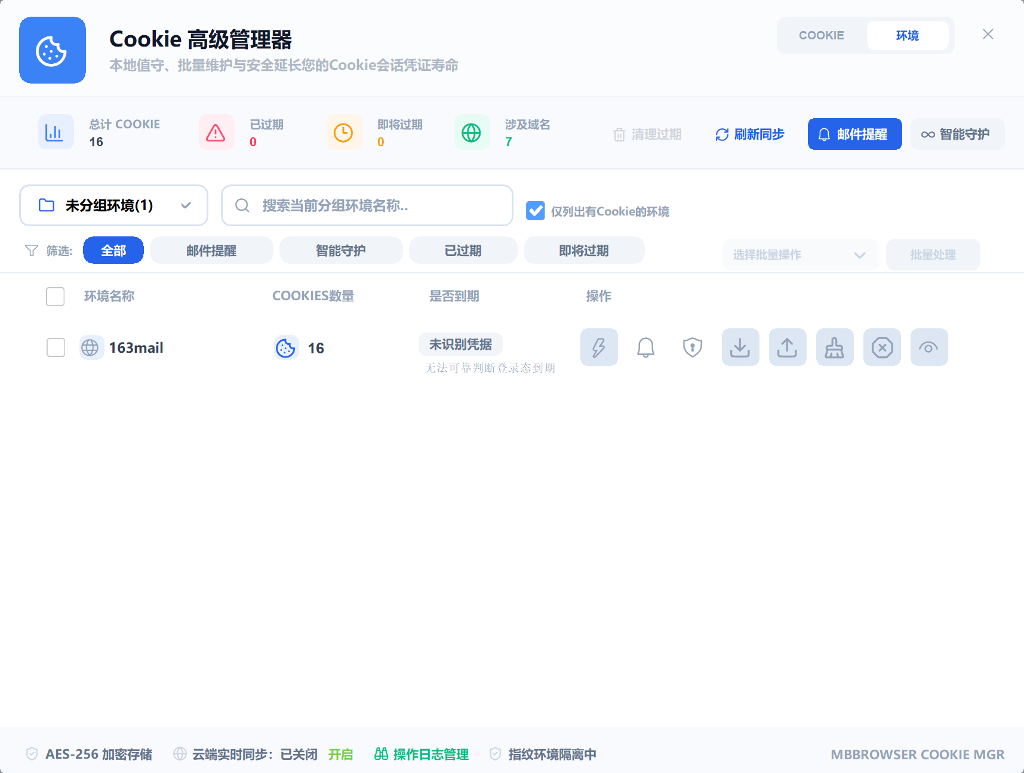Click the 指纹环境隔离中 status text

(552, 754)
